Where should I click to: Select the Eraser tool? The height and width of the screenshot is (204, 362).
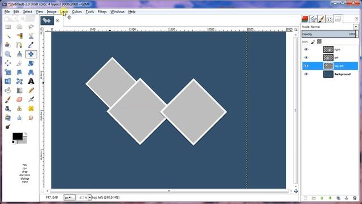tap(19, 100)
